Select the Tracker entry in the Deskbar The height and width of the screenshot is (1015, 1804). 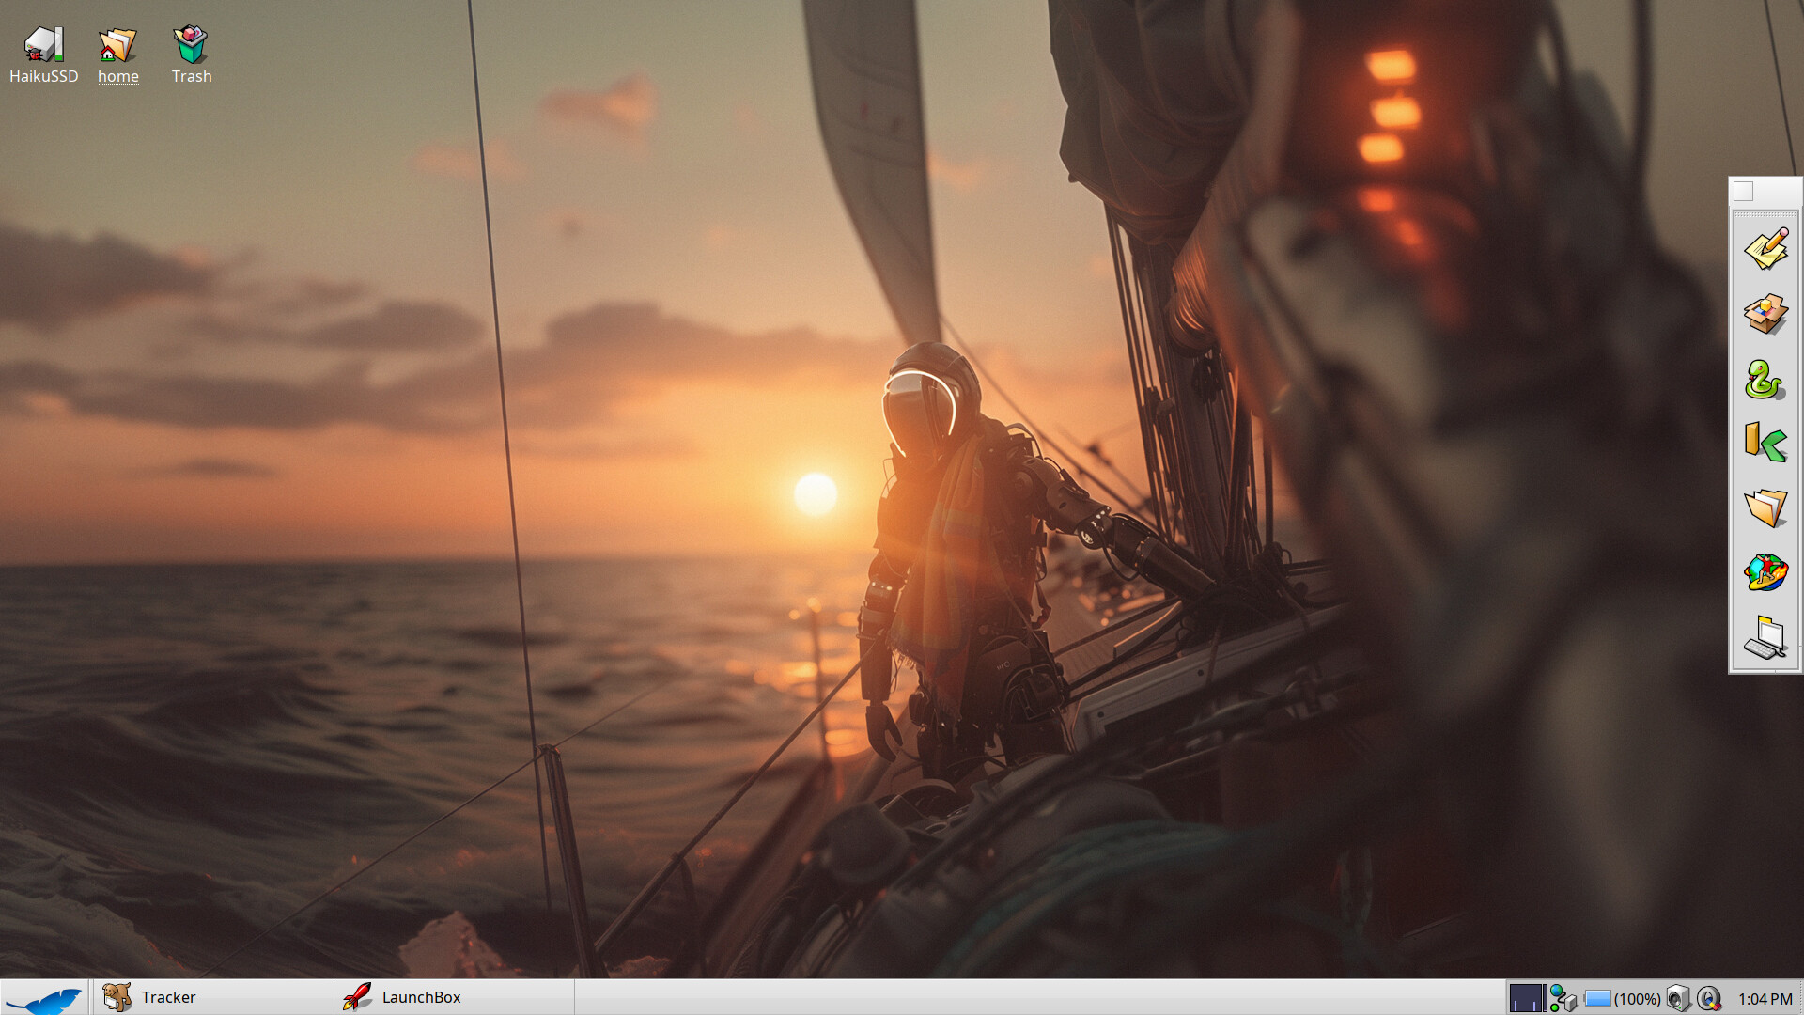tap(213, 997)
